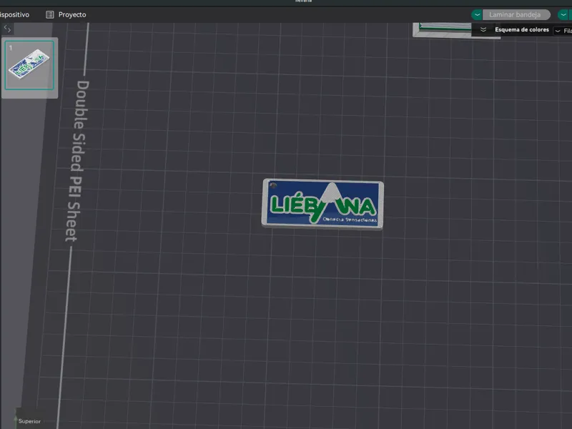Click the Esquema de colores label
This screenshot has height=429, width=572.
[522, 29]
